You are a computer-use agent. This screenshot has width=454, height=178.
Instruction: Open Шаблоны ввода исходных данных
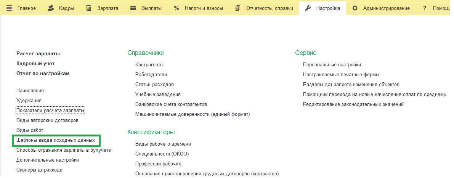click(56, 140)
